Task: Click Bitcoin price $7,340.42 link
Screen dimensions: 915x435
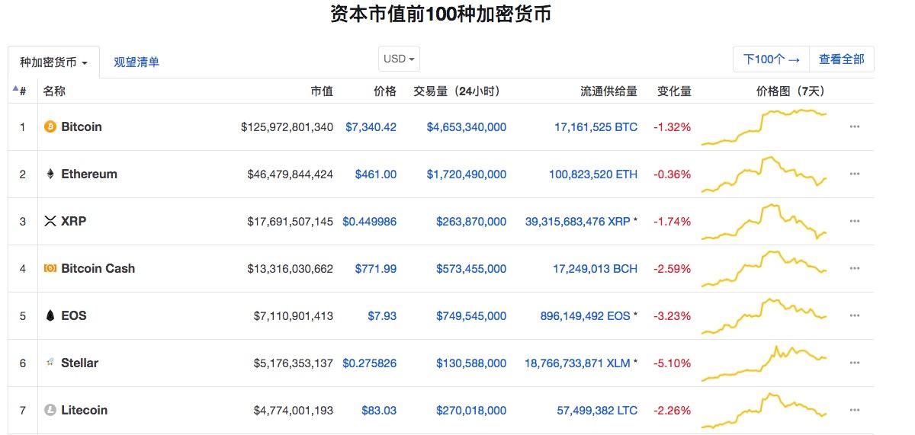Action: [371, 127]
